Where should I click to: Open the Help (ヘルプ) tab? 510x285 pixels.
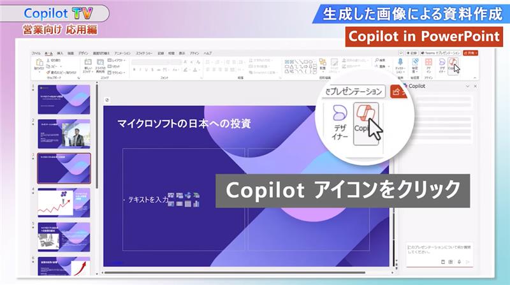click(208, 53)
